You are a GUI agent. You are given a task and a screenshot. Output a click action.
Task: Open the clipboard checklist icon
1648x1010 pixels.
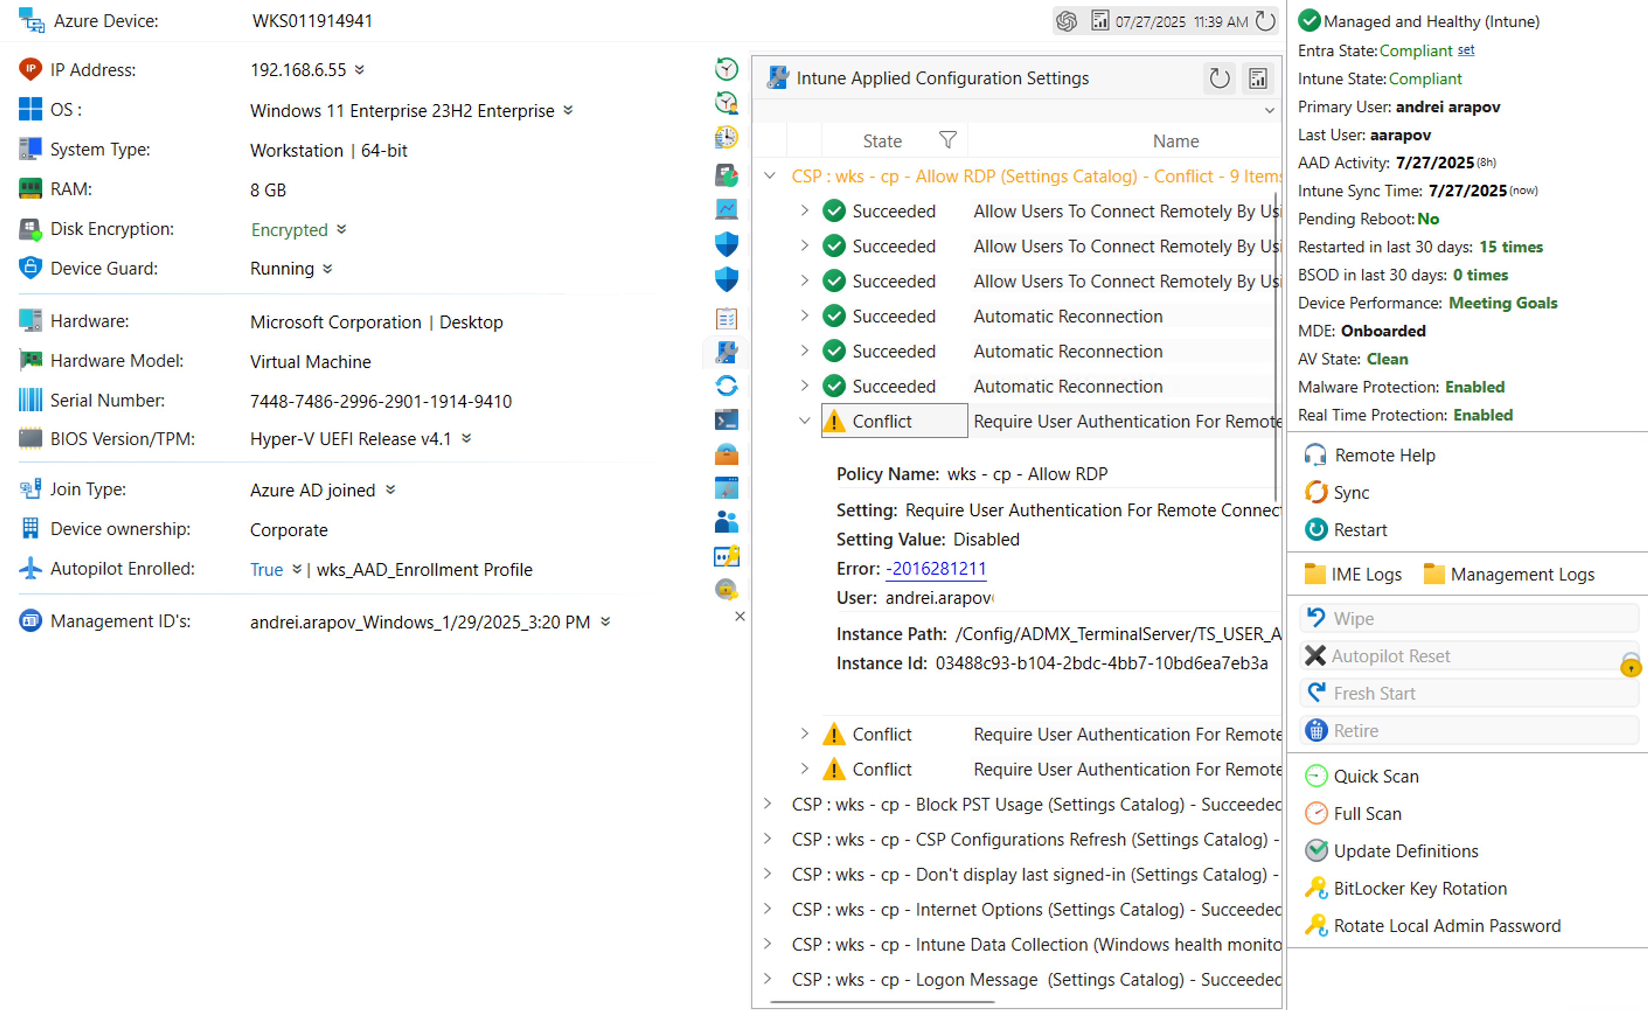[726, 318]
